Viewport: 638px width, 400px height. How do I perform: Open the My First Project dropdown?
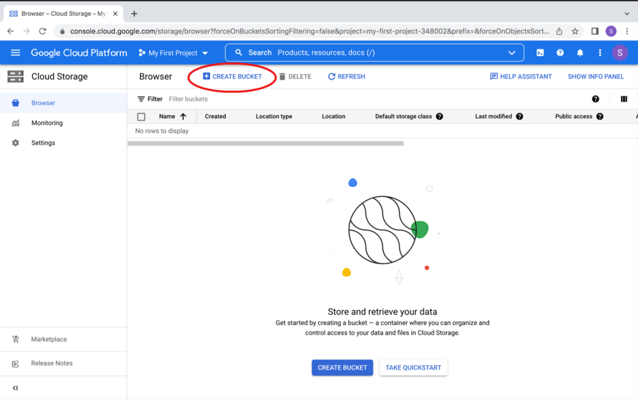coord(173,53)
